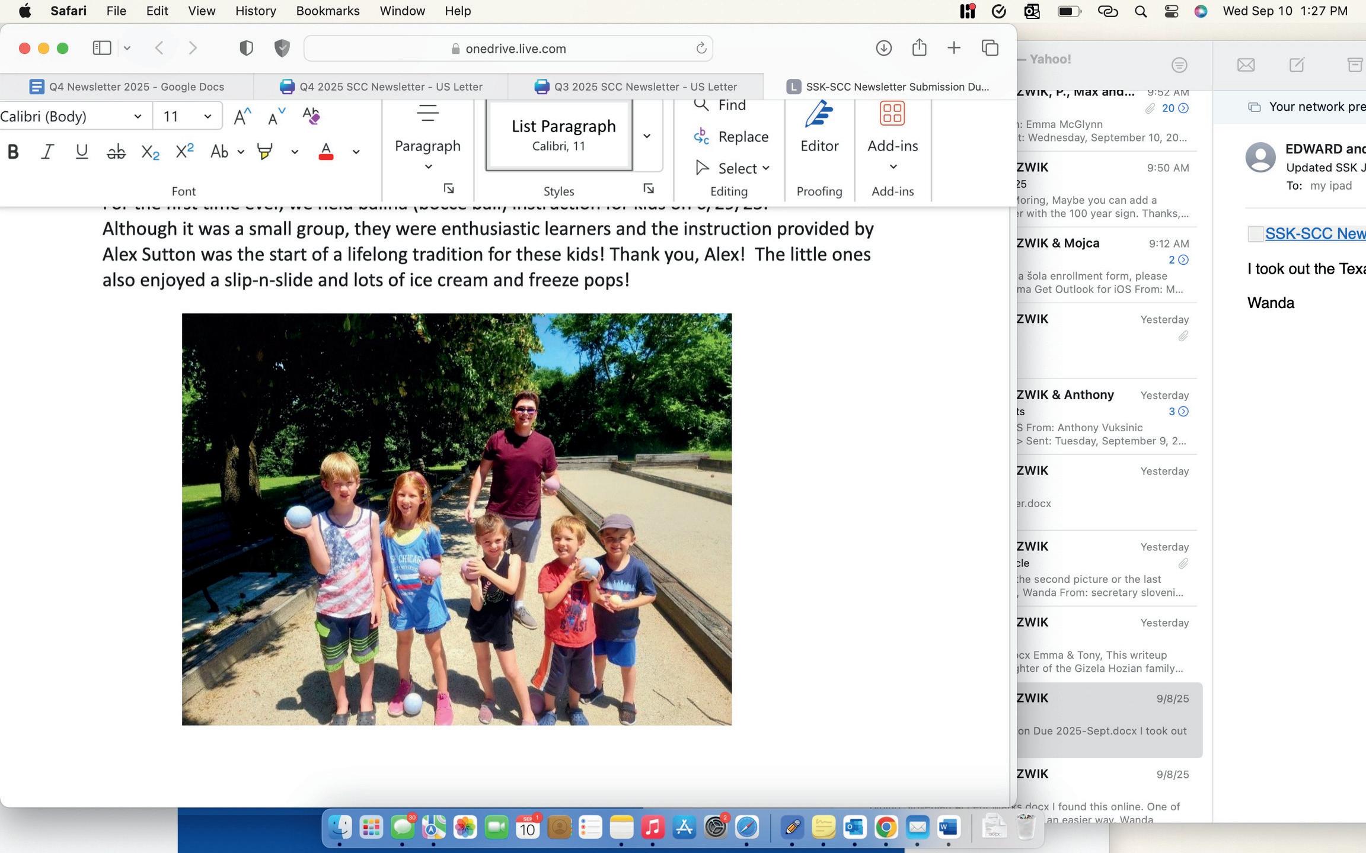Expand the Styles gallery arrow
The image size is (1366, 853).
tap(647, 136)
